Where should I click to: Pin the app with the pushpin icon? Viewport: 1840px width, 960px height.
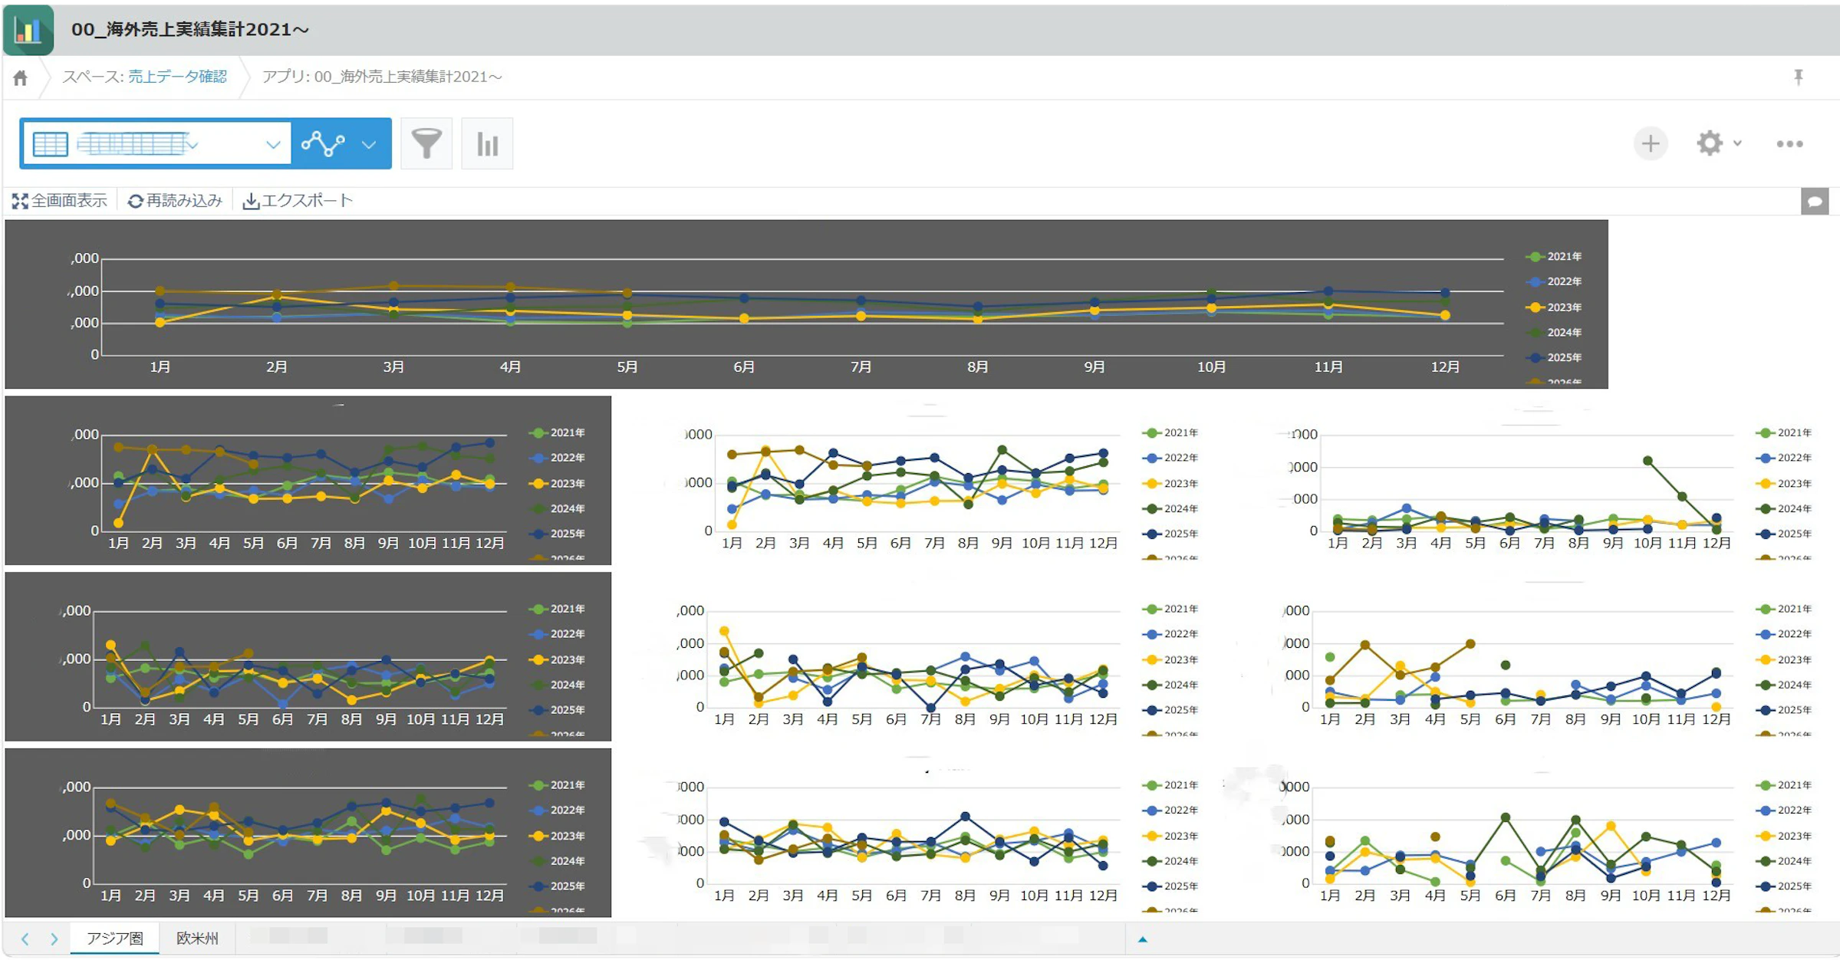tap(1799, 77)
